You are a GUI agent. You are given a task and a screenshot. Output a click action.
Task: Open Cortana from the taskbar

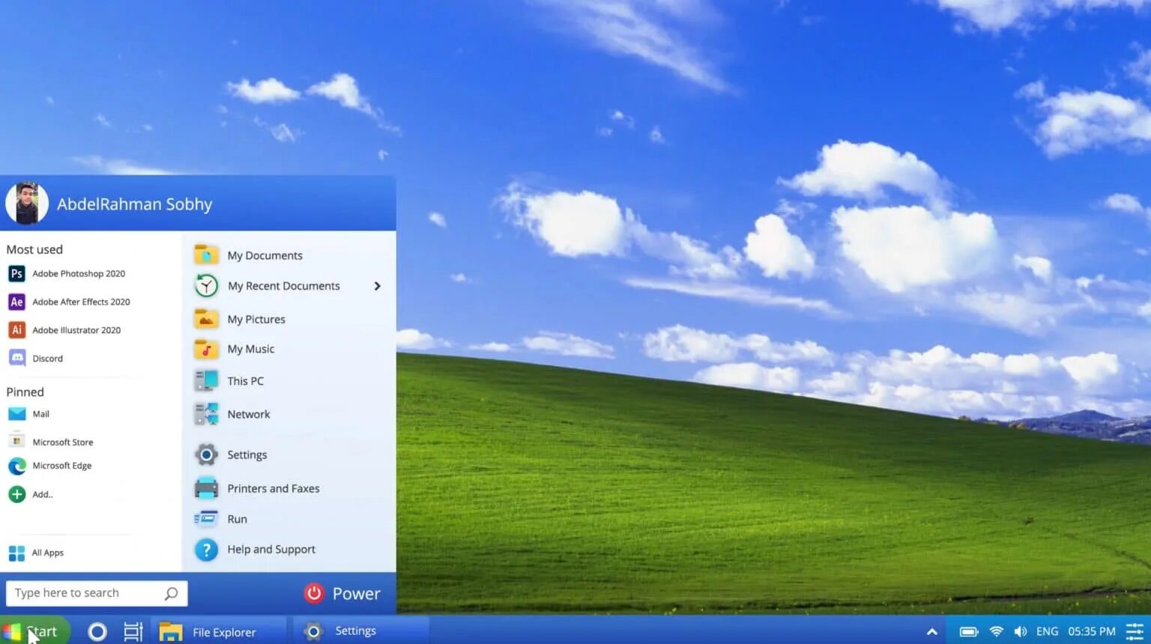click(97, 631)
